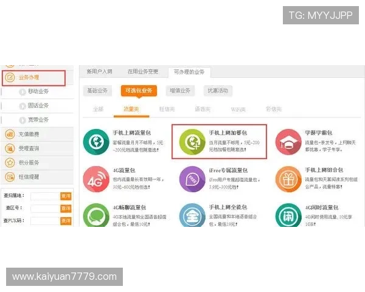
Task: Open the 手机上网加餐包 title link
Action: click(228, 133)
